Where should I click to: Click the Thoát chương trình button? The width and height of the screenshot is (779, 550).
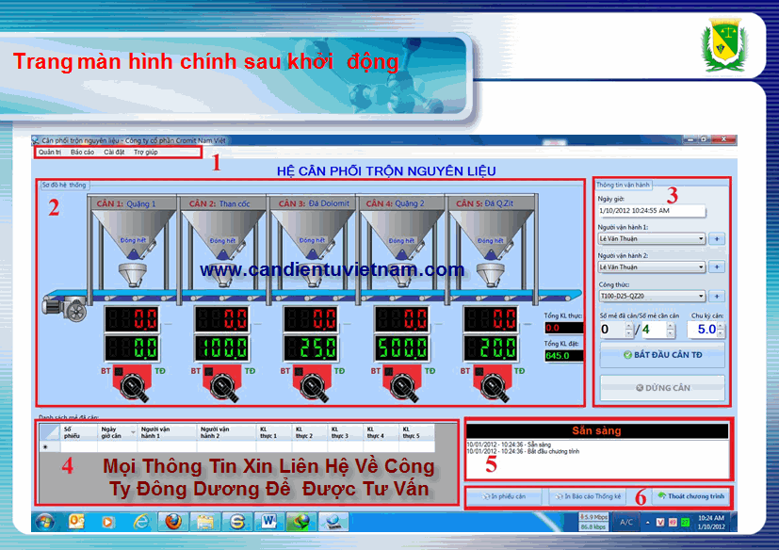[690, 496]
